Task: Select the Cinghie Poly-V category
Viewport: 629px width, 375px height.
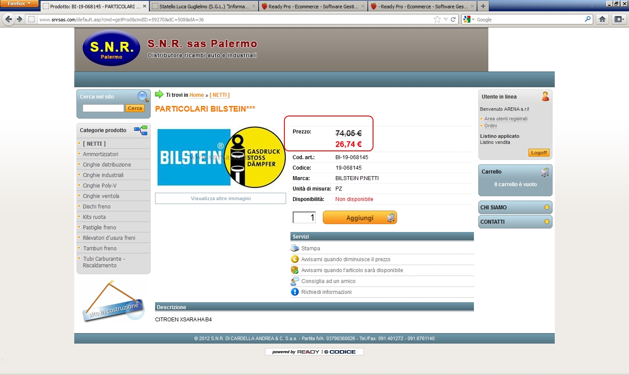Action: [x=100, y=185]
